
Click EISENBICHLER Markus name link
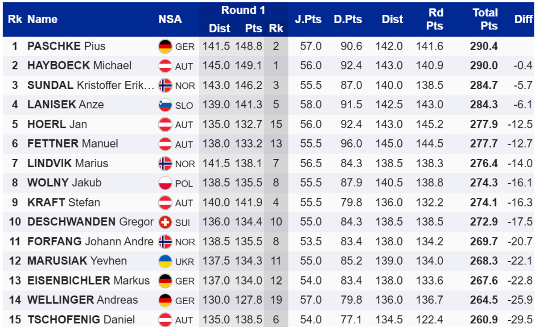[88, 281]
